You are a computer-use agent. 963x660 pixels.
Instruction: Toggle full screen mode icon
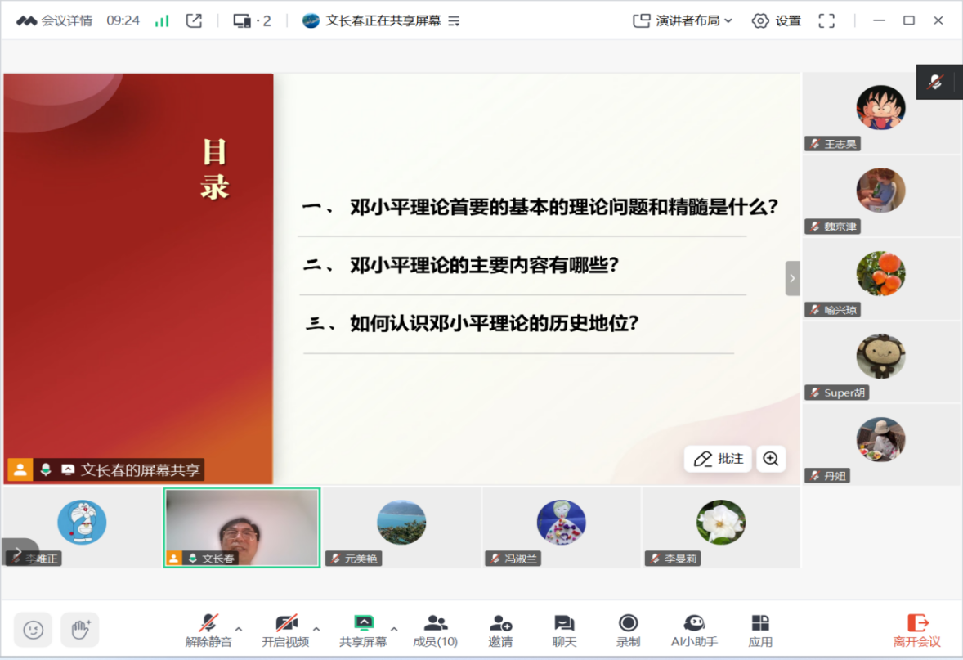(826, 20)
